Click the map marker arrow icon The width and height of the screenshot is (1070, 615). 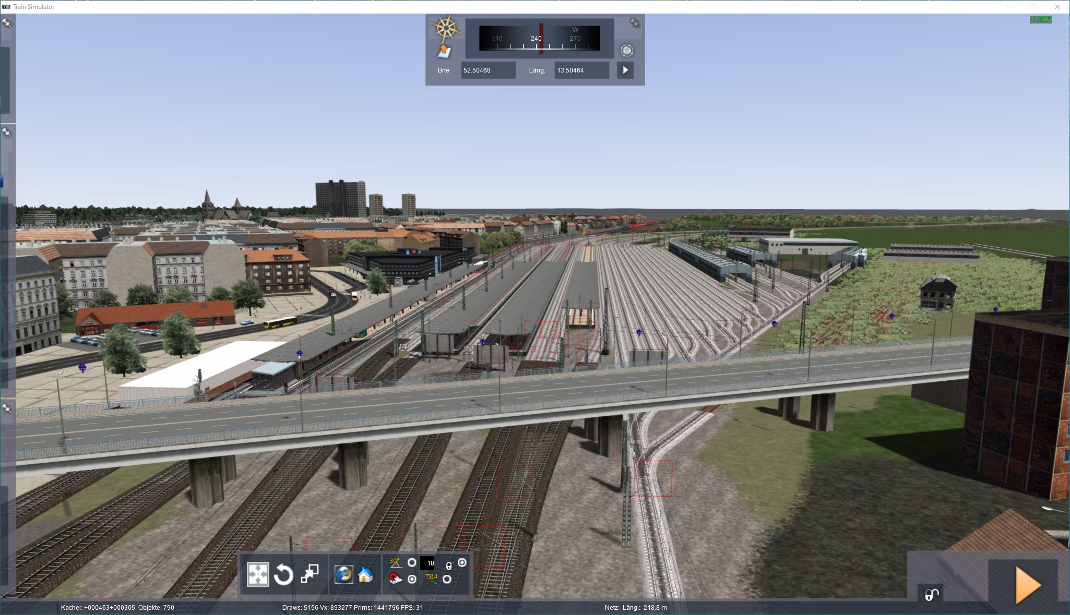(444, 52)
